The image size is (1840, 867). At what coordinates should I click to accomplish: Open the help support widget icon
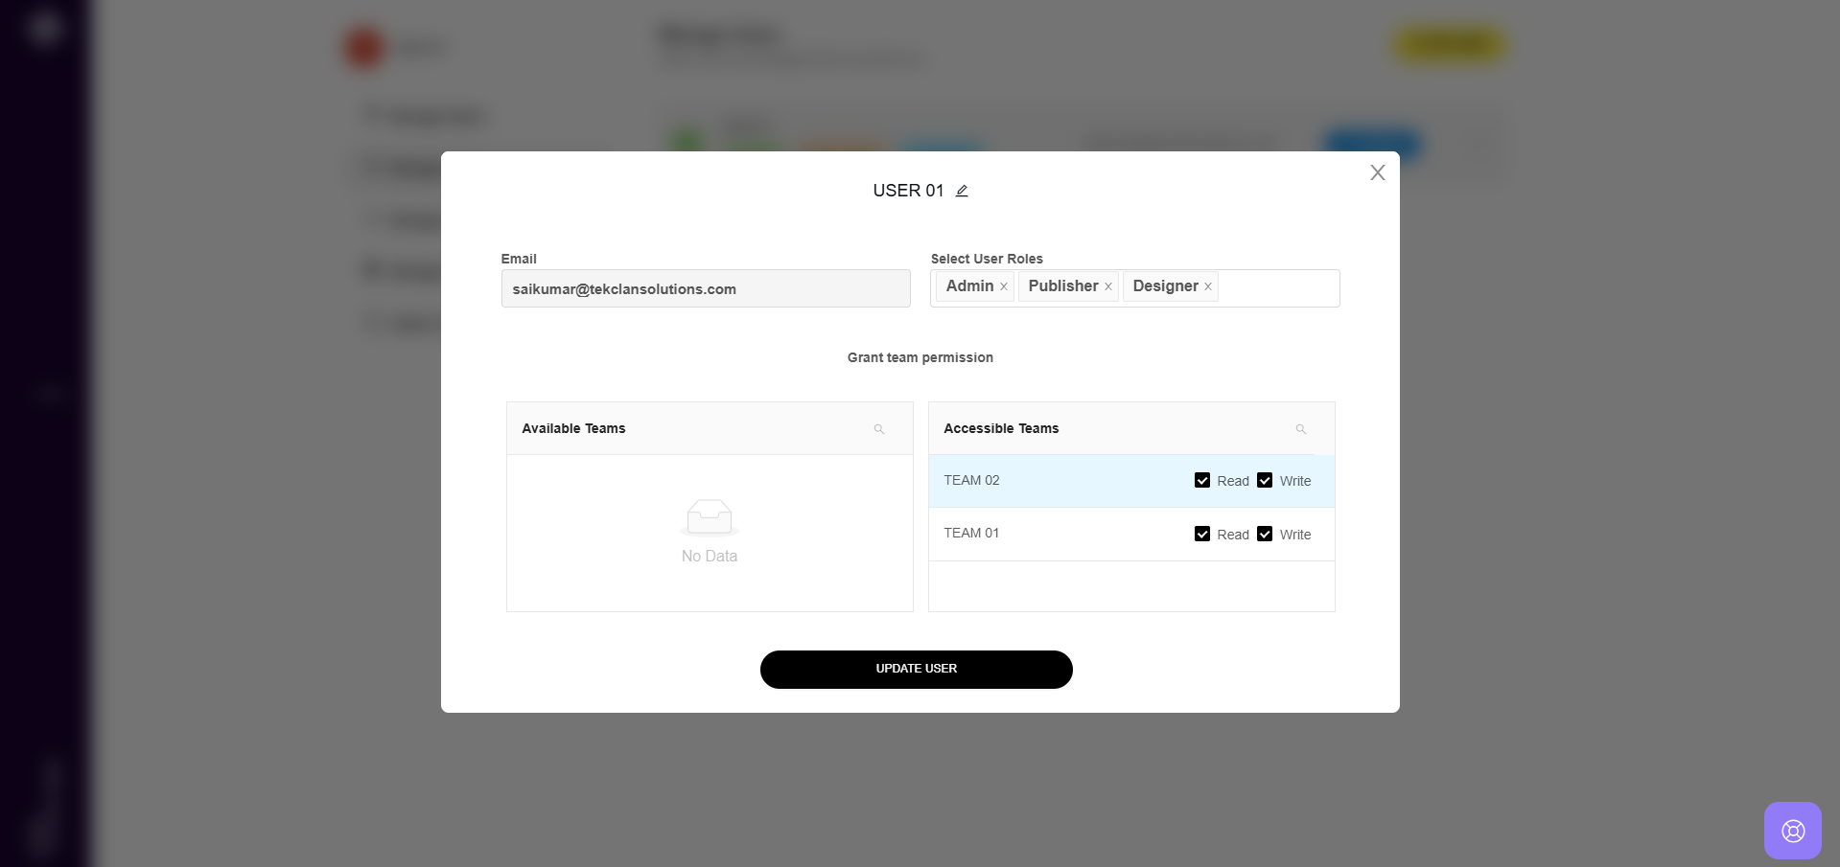(x=1792, y=831)
